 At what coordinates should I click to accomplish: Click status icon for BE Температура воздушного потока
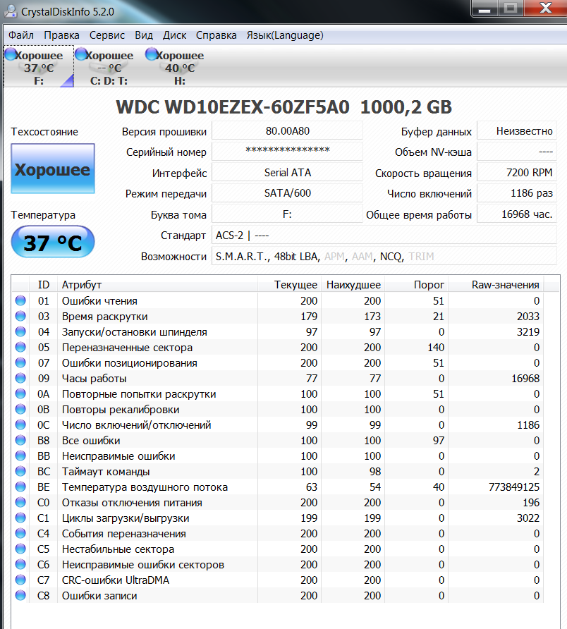(x=20, y=487)
